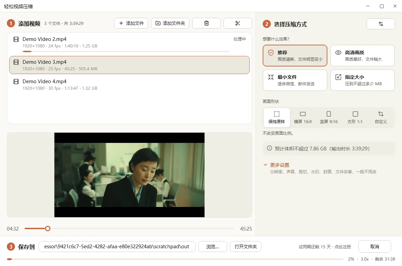
Task: Click the info icon beside 预计体积
Action: coord(269,148)
